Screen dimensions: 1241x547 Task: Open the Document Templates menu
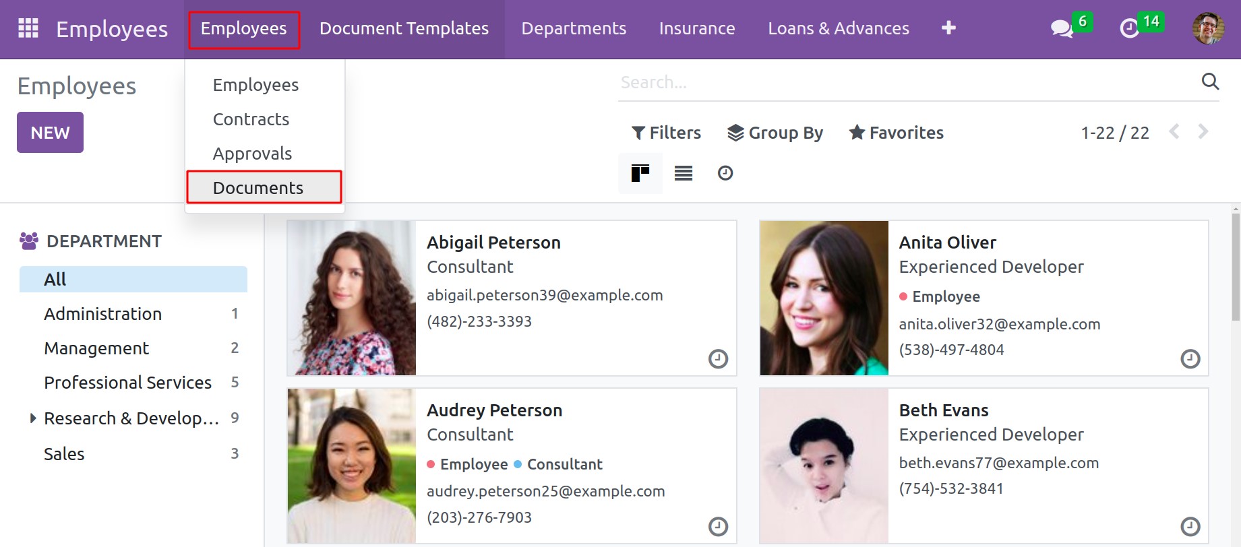click(404, 28)
